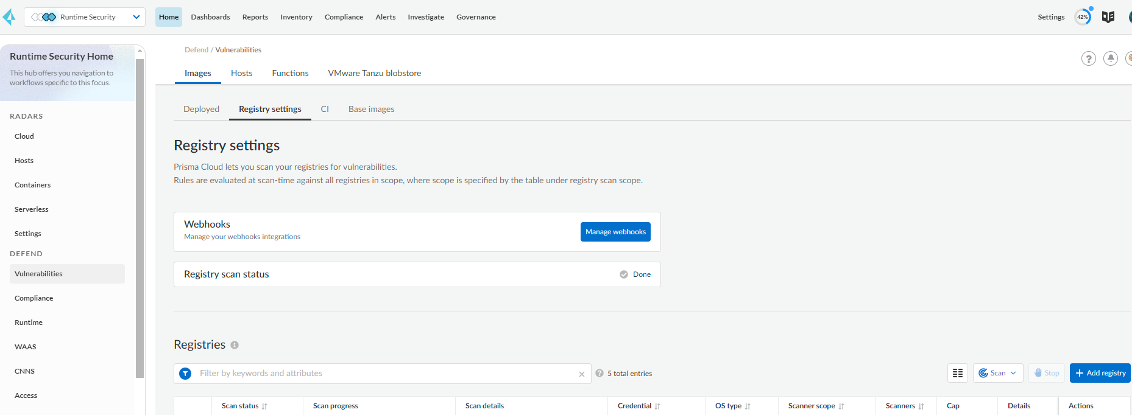The height and width of the screenshot is (415, 1132).
Task: Open the Inventory menu
Action: pos(296,17)
